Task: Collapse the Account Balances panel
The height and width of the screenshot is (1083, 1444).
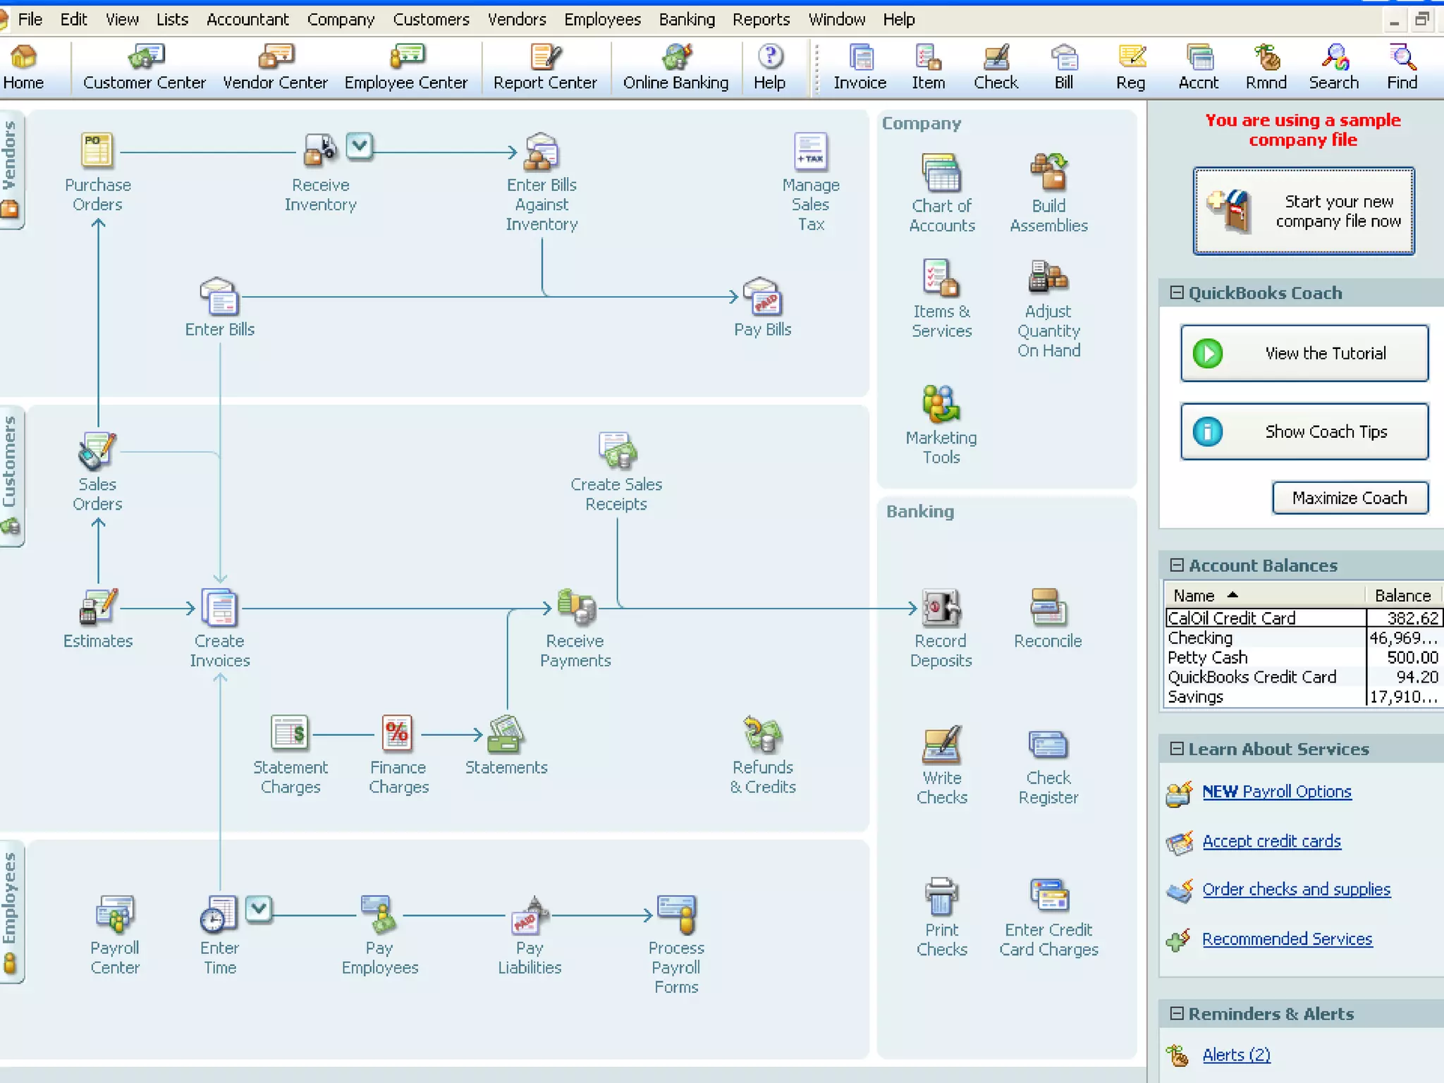Action: [x=1177, y=565]
